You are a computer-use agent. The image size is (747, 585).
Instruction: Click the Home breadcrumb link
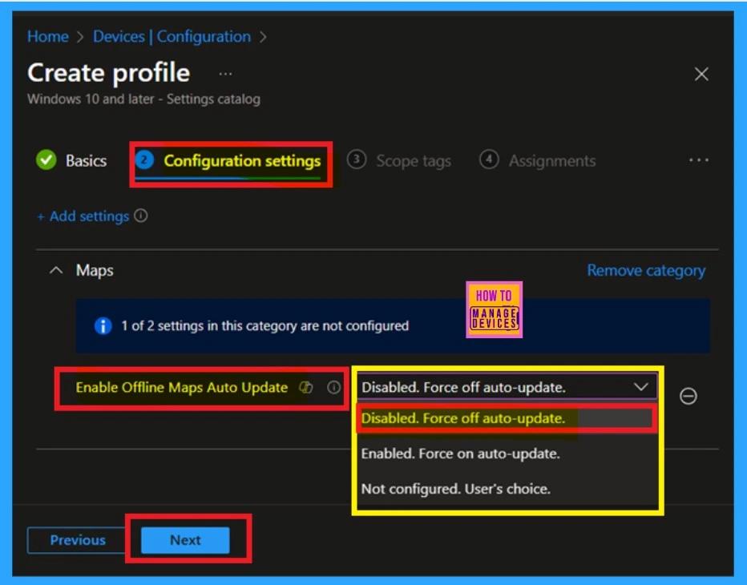pos(47,37)
